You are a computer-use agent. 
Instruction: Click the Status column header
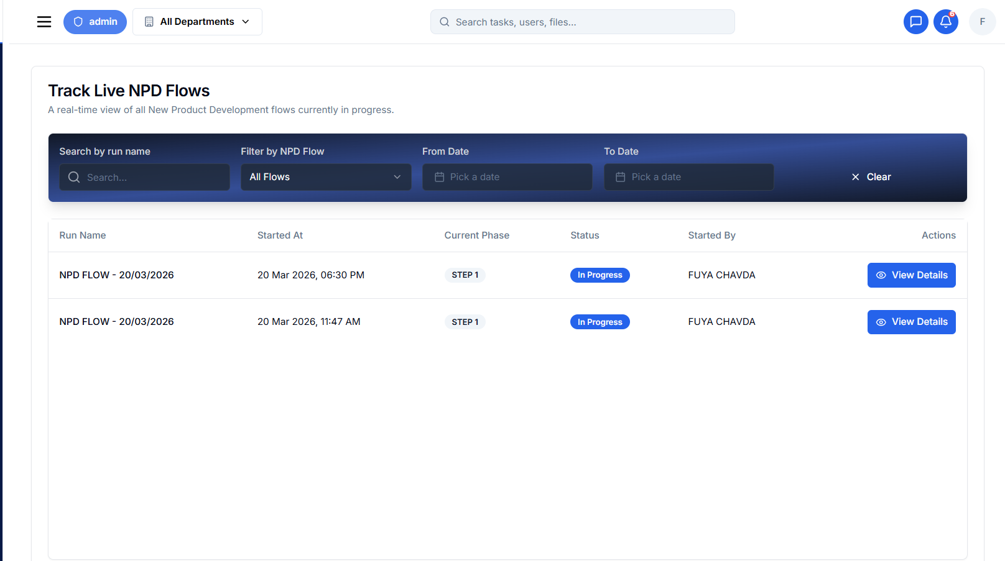[x=585, y=235]
